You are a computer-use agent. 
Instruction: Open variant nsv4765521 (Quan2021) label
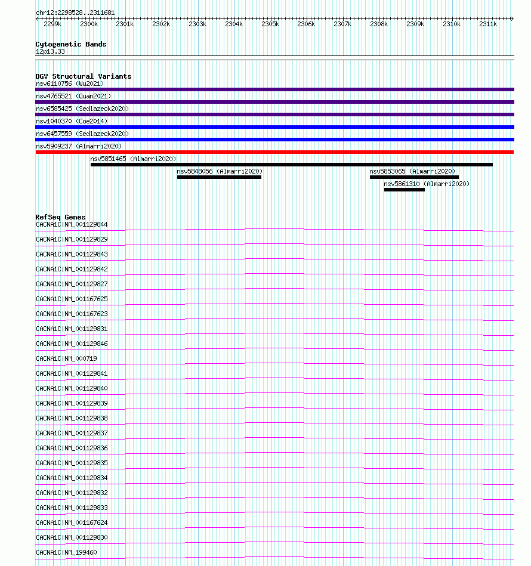(73, 97)
